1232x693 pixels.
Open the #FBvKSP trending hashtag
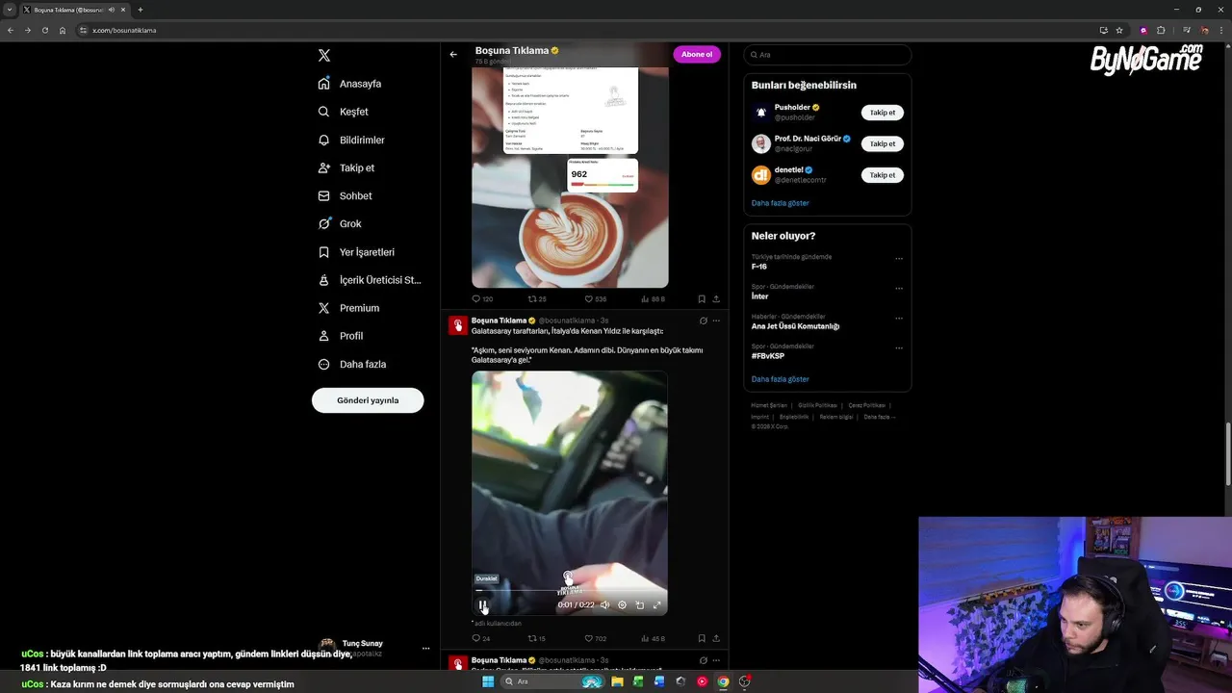pyautogui.click(x=769, y=356)
